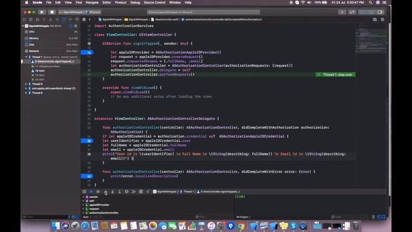The width and height of the screenshot is (412, 232).
Task: Select the Debug navigator icon
Action: pos(64,19)
